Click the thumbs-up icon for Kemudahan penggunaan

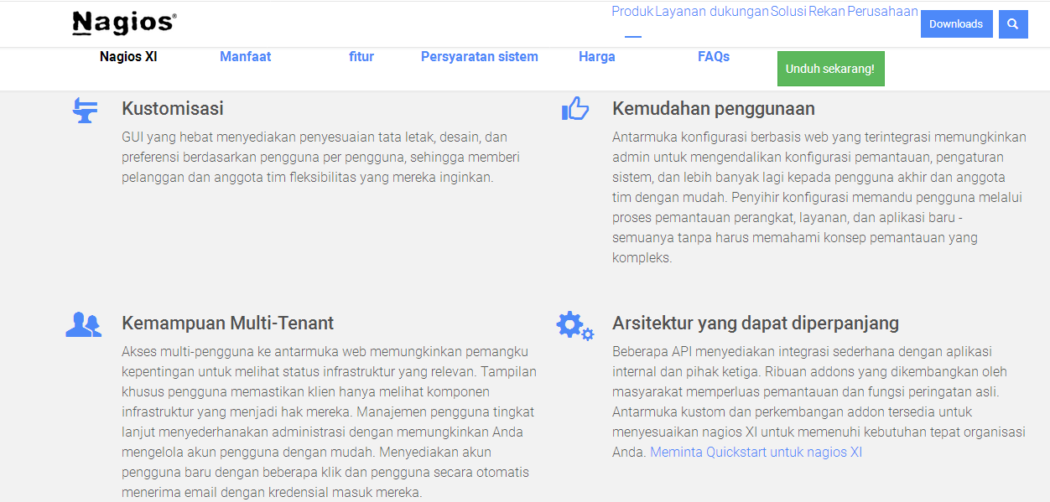point(575,109)
